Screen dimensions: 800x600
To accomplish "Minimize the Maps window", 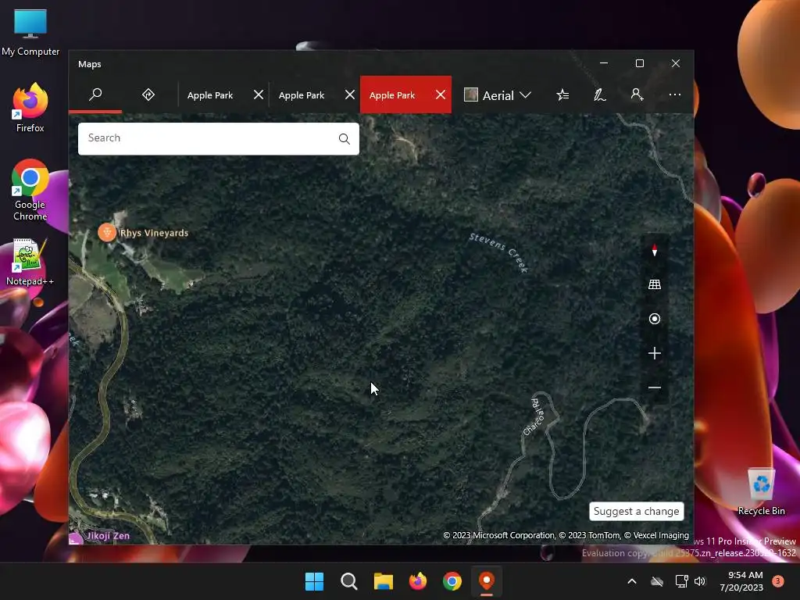I will coord(604,63).
